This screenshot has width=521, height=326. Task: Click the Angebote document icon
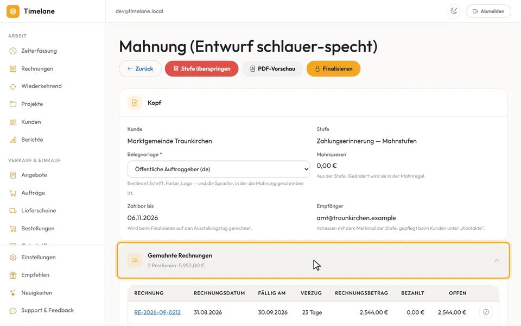(x=13, y=175)
